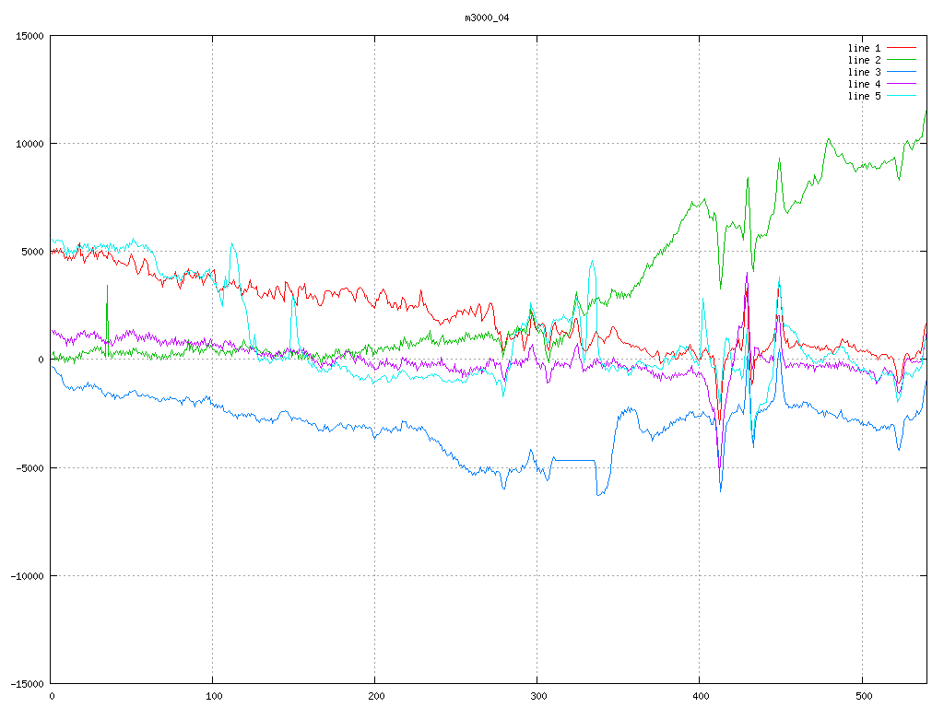This screenshot has height=708, width=944.
Task: Click the chart title m3000_04
Action: pyautogui.click(x=487, y=18)
